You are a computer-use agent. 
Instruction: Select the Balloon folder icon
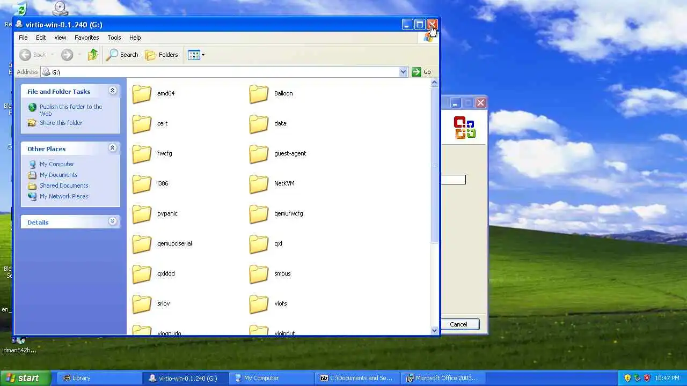pyautogui.click(x=259, y=94)
